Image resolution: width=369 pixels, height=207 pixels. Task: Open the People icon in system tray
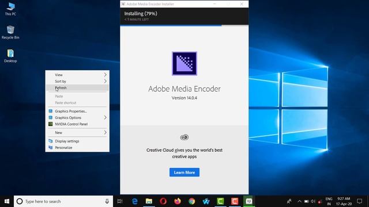coord(289,201)
